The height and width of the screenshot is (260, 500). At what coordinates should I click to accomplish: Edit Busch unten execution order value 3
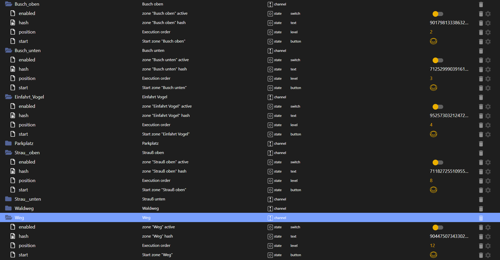pyautogui.click(x=431, y=78)
